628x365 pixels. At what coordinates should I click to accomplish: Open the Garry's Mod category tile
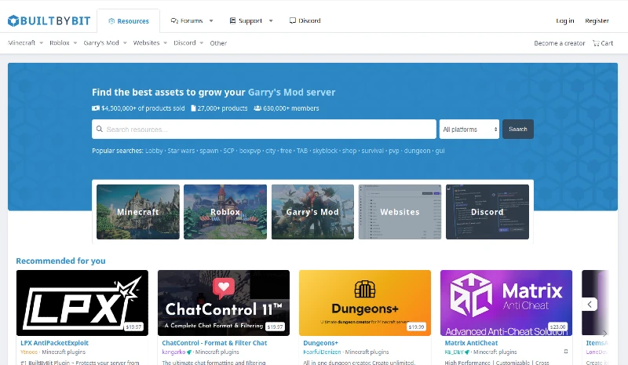point(312,212)
